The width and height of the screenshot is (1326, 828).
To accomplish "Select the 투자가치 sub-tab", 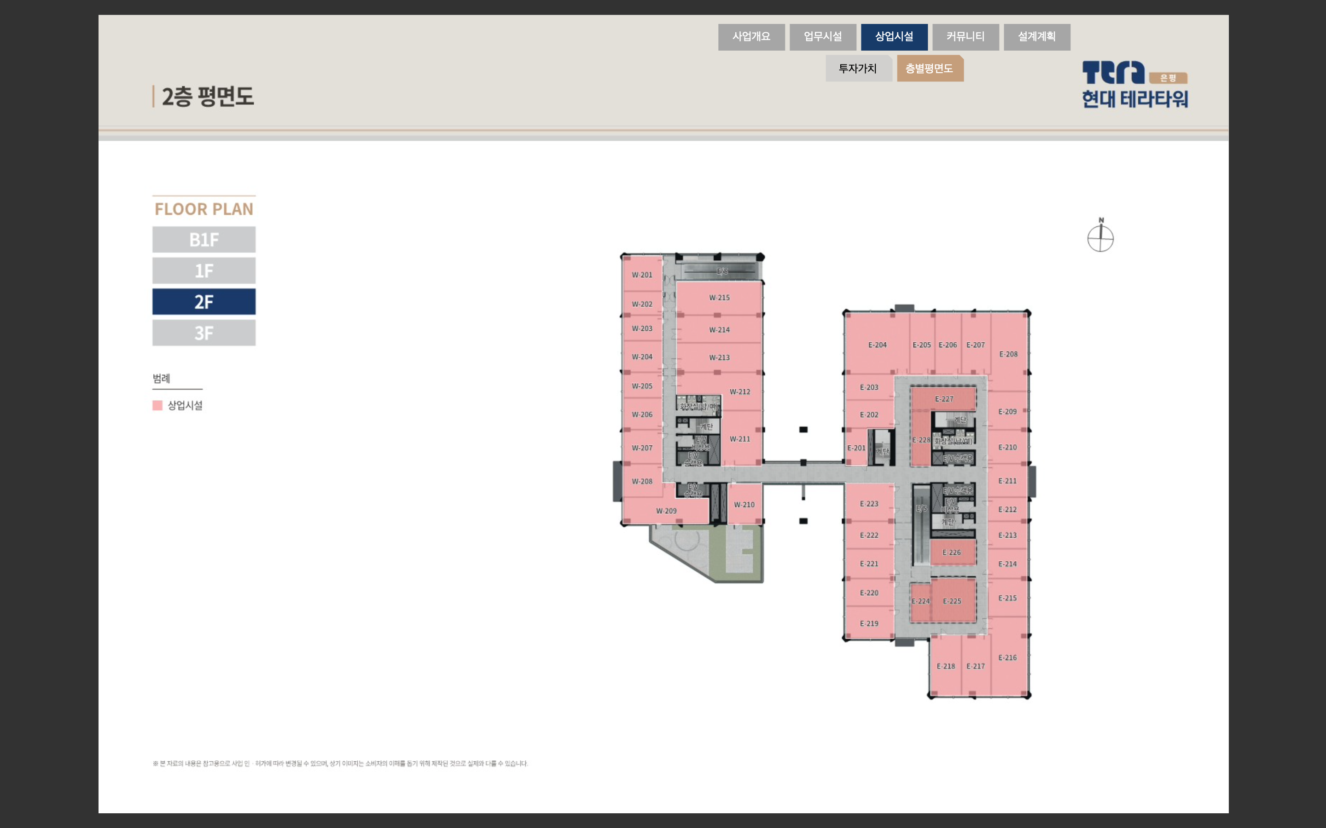I will (858, 69).
